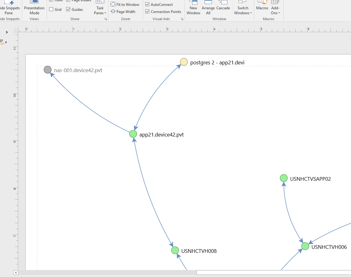Toggle the AutoConnect checkbox
Viewport: 351px width, 277px height.
point(147,4)
